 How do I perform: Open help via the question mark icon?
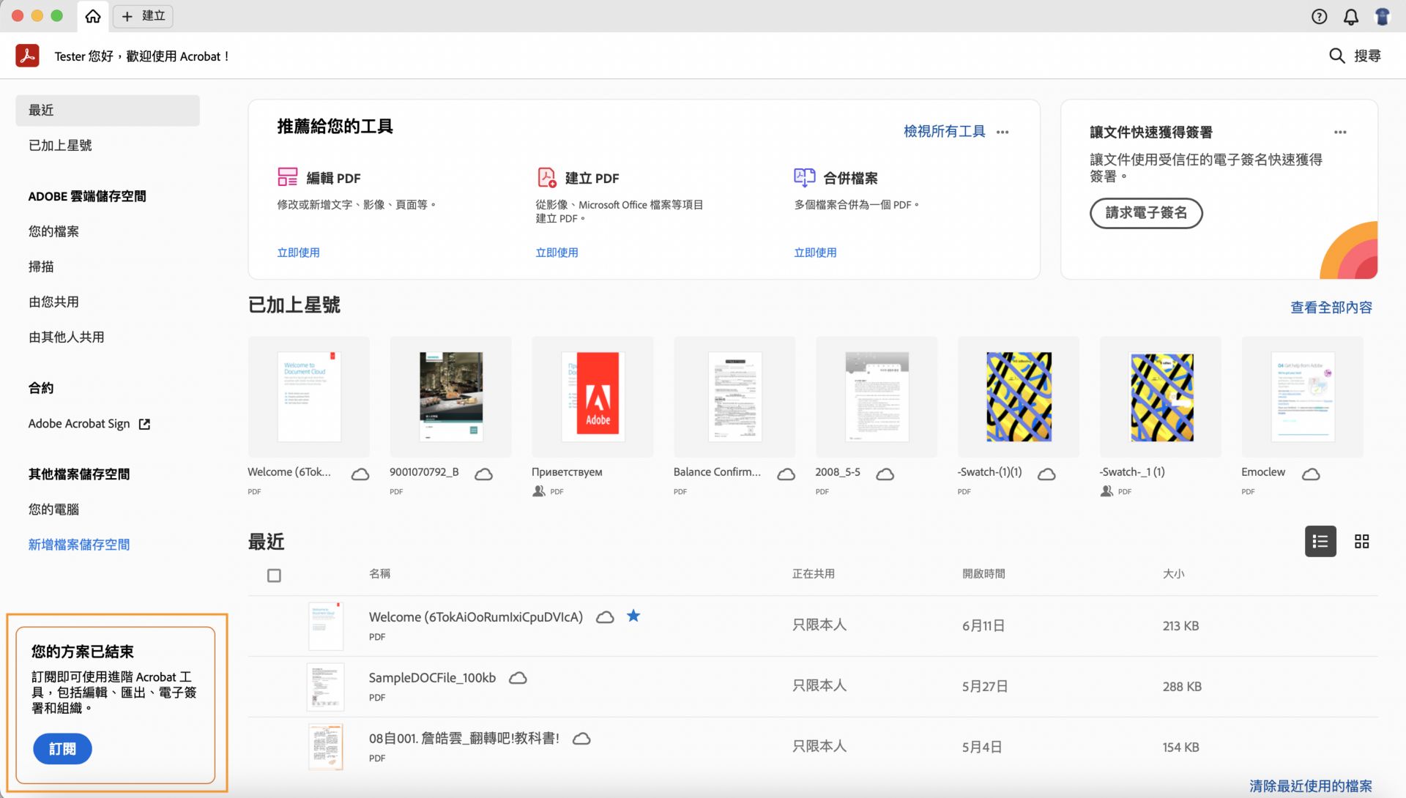(1319, 16)
